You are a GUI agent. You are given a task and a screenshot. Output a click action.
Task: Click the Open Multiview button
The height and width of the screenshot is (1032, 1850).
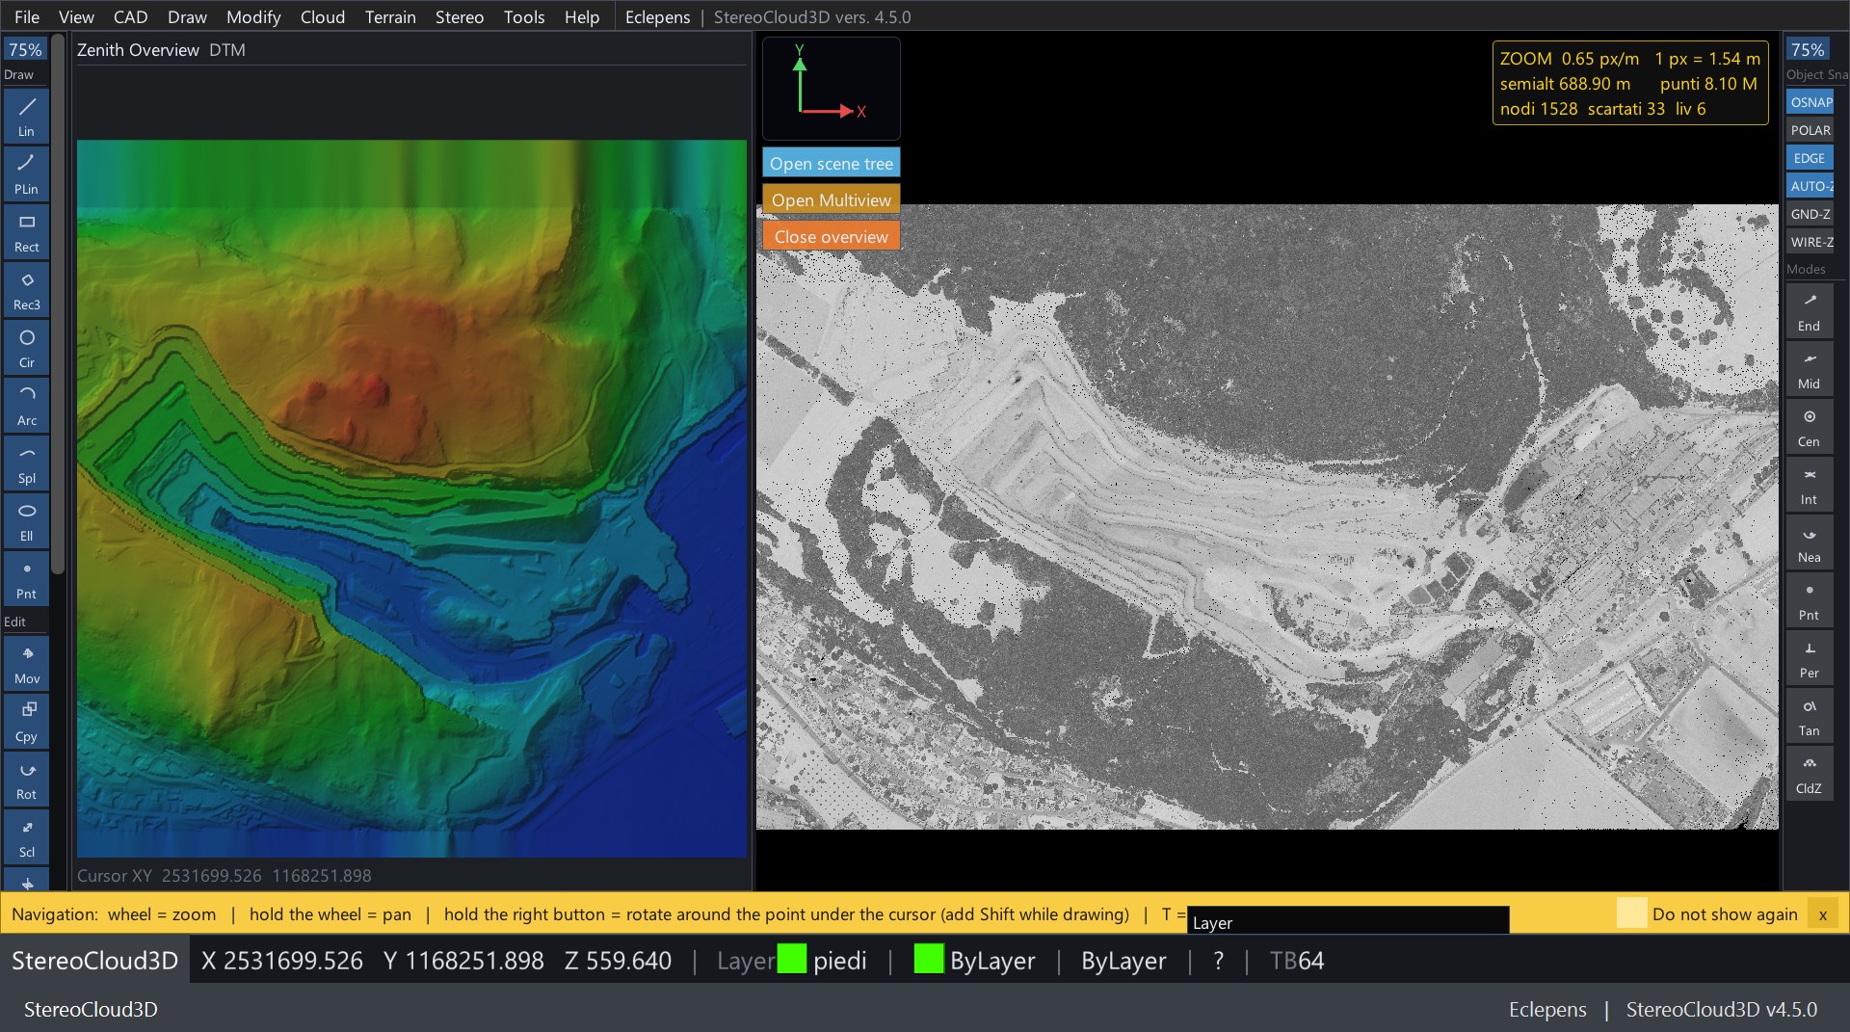click(x=831, y=199)
